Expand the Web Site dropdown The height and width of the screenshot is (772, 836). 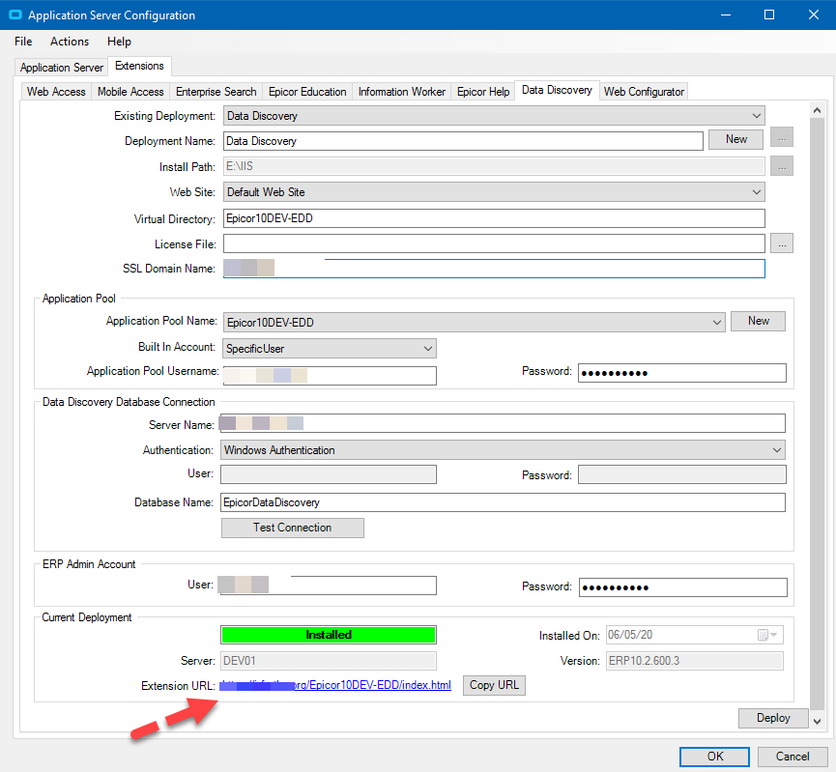[494, 192]
